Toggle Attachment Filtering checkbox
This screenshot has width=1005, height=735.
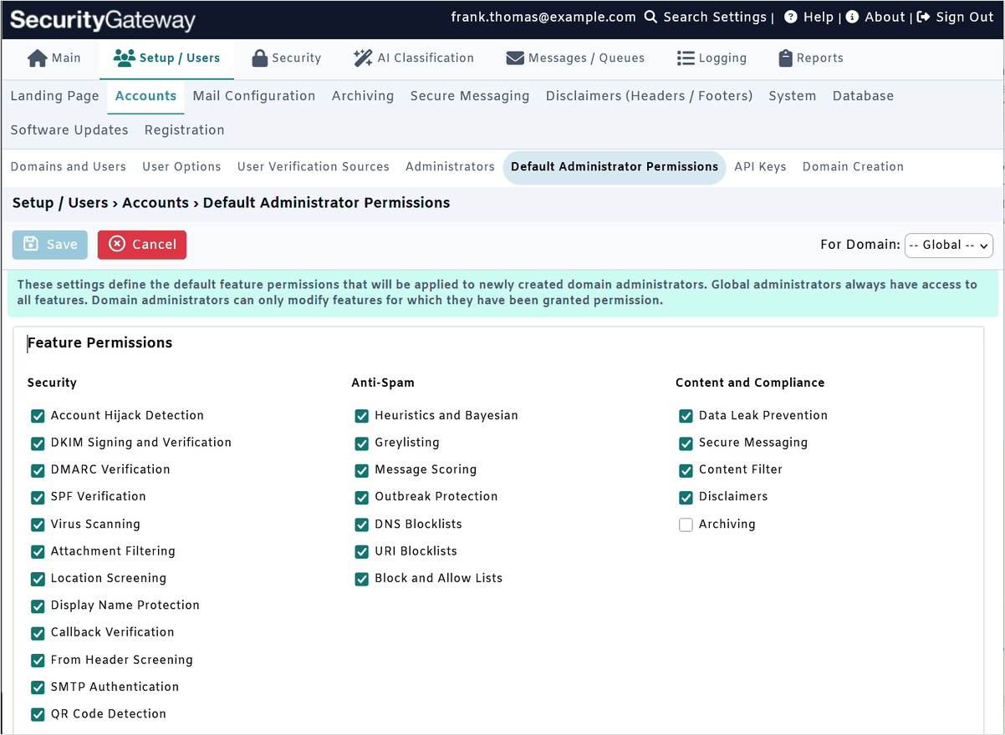click(38, 551)
